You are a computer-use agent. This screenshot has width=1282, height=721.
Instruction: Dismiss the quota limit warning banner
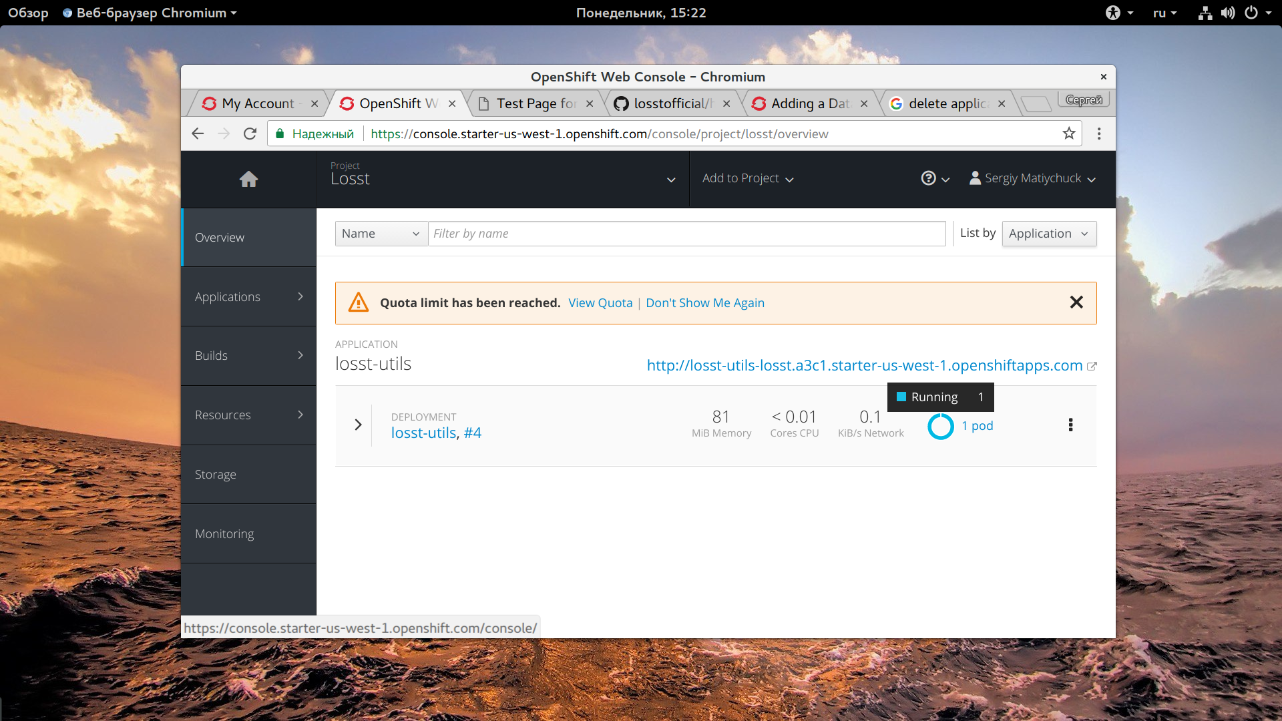tap(1076, 302)
